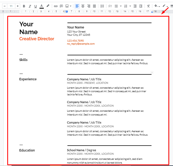Click the 'Education' heading
Image resolution: width=173 pixels, height=166 pixels.
(x=27, y=150)
